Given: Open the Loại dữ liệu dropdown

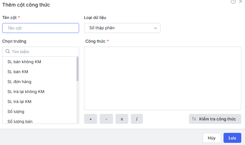Looking at the screenshot, I should coord(122,28).
